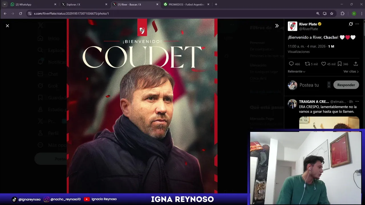Reload the page
The image size is (365, 205).
[x=21, y=13]
